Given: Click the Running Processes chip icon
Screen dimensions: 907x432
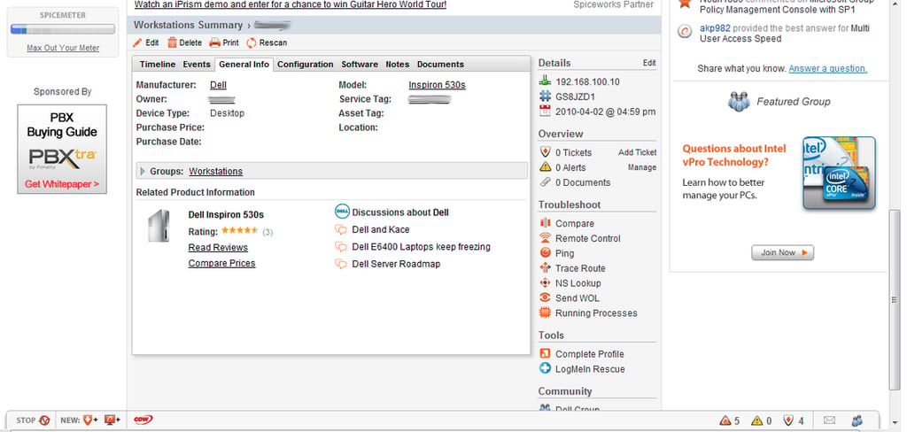Looking at the screenshot, I should click(x=545, y=312).
